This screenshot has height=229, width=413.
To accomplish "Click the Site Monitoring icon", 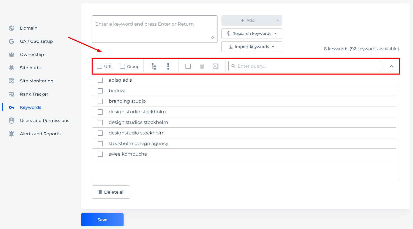I will pos(11,81).
